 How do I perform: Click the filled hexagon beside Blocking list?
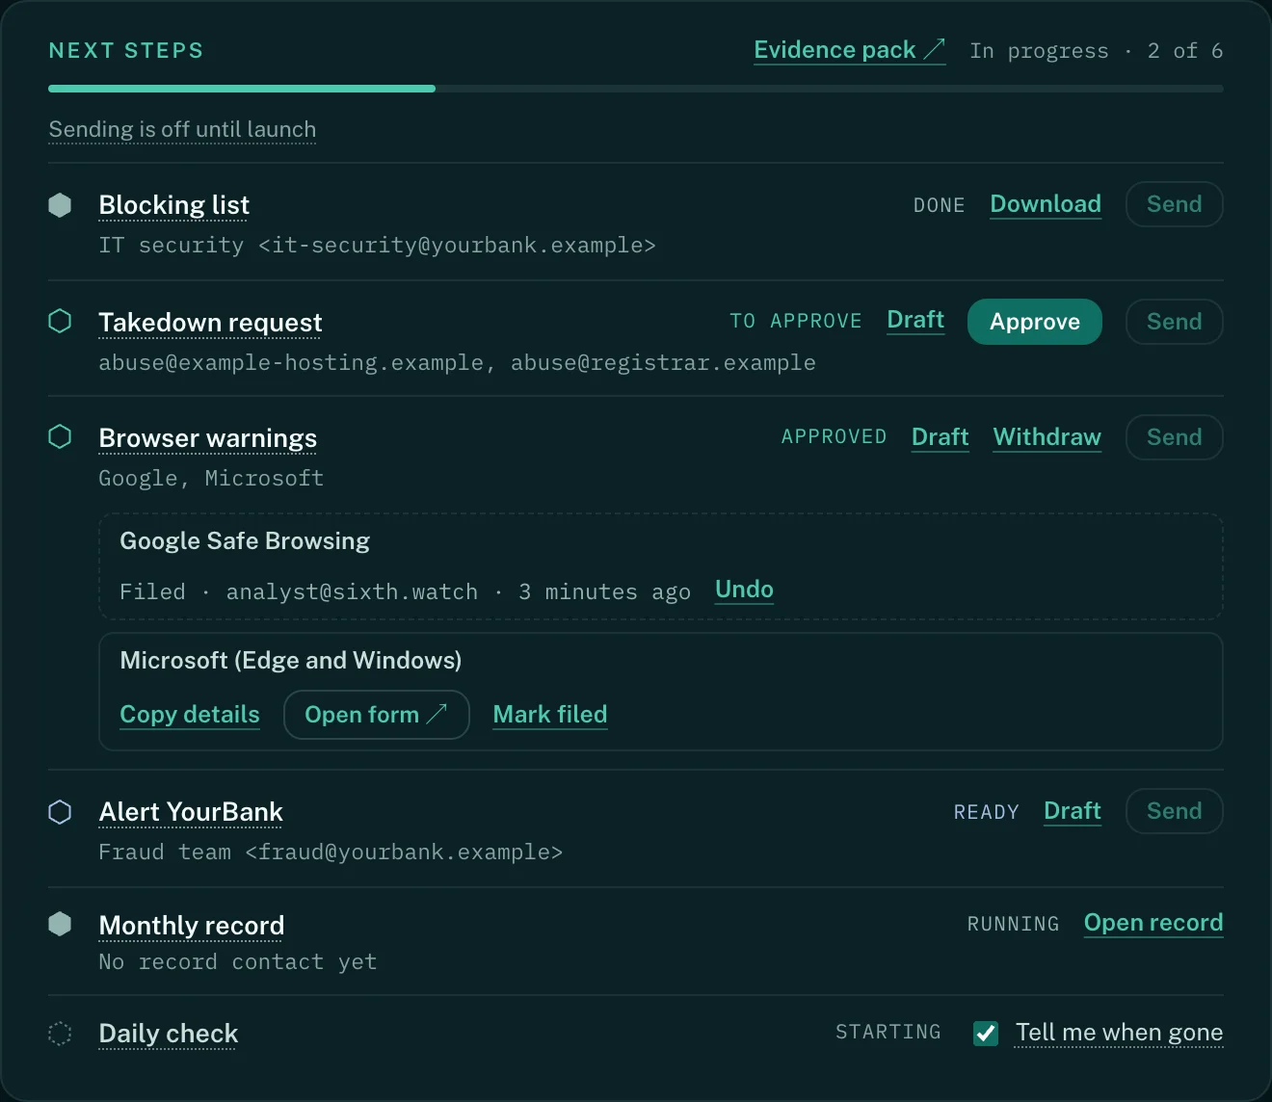click(60, 205)
